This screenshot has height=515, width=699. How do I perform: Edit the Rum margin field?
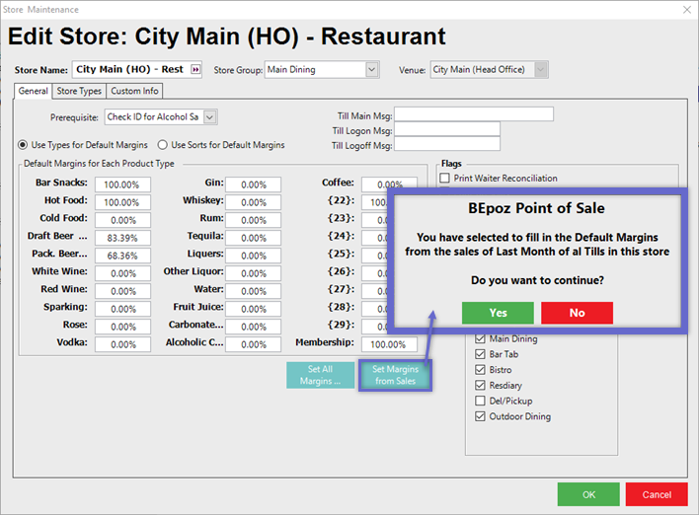point(253,220)
